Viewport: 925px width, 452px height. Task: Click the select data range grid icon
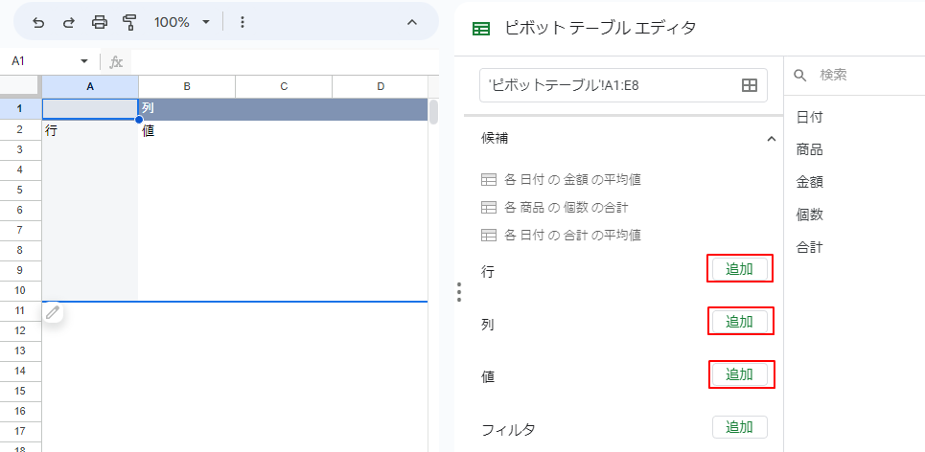750,85
